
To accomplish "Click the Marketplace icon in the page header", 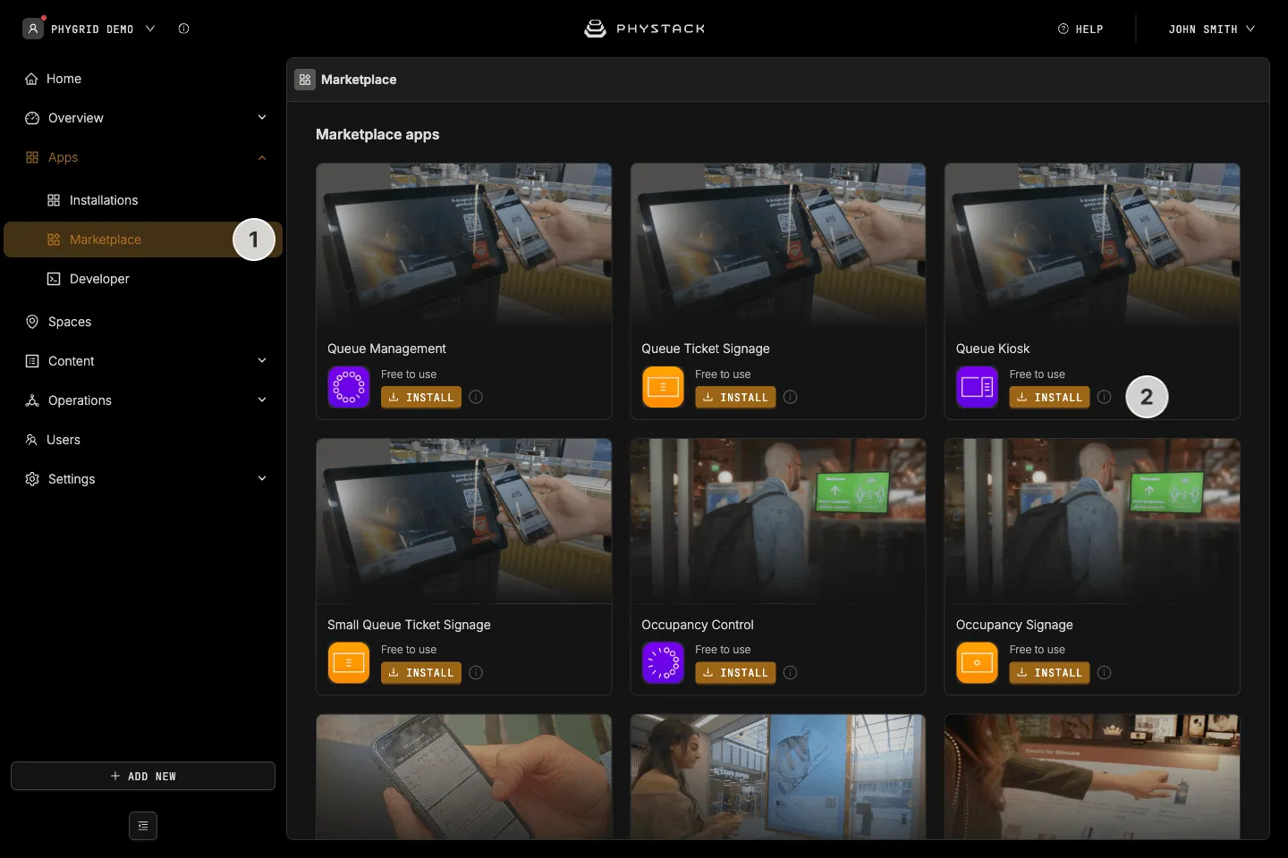I will click(305, 80).
